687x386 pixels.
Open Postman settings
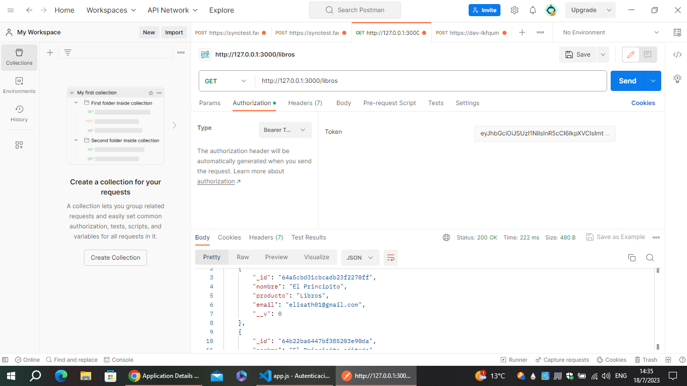coord(515,10)
